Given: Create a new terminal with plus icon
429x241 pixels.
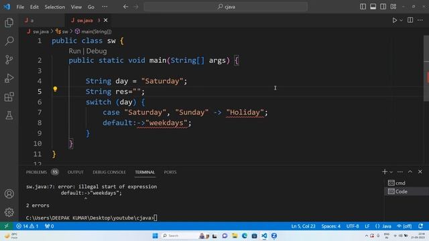Looking at the screenshot, I should [x=384, y=172].
